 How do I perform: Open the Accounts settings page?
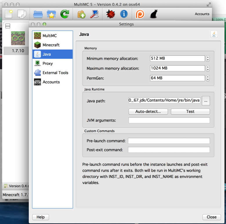53,82
